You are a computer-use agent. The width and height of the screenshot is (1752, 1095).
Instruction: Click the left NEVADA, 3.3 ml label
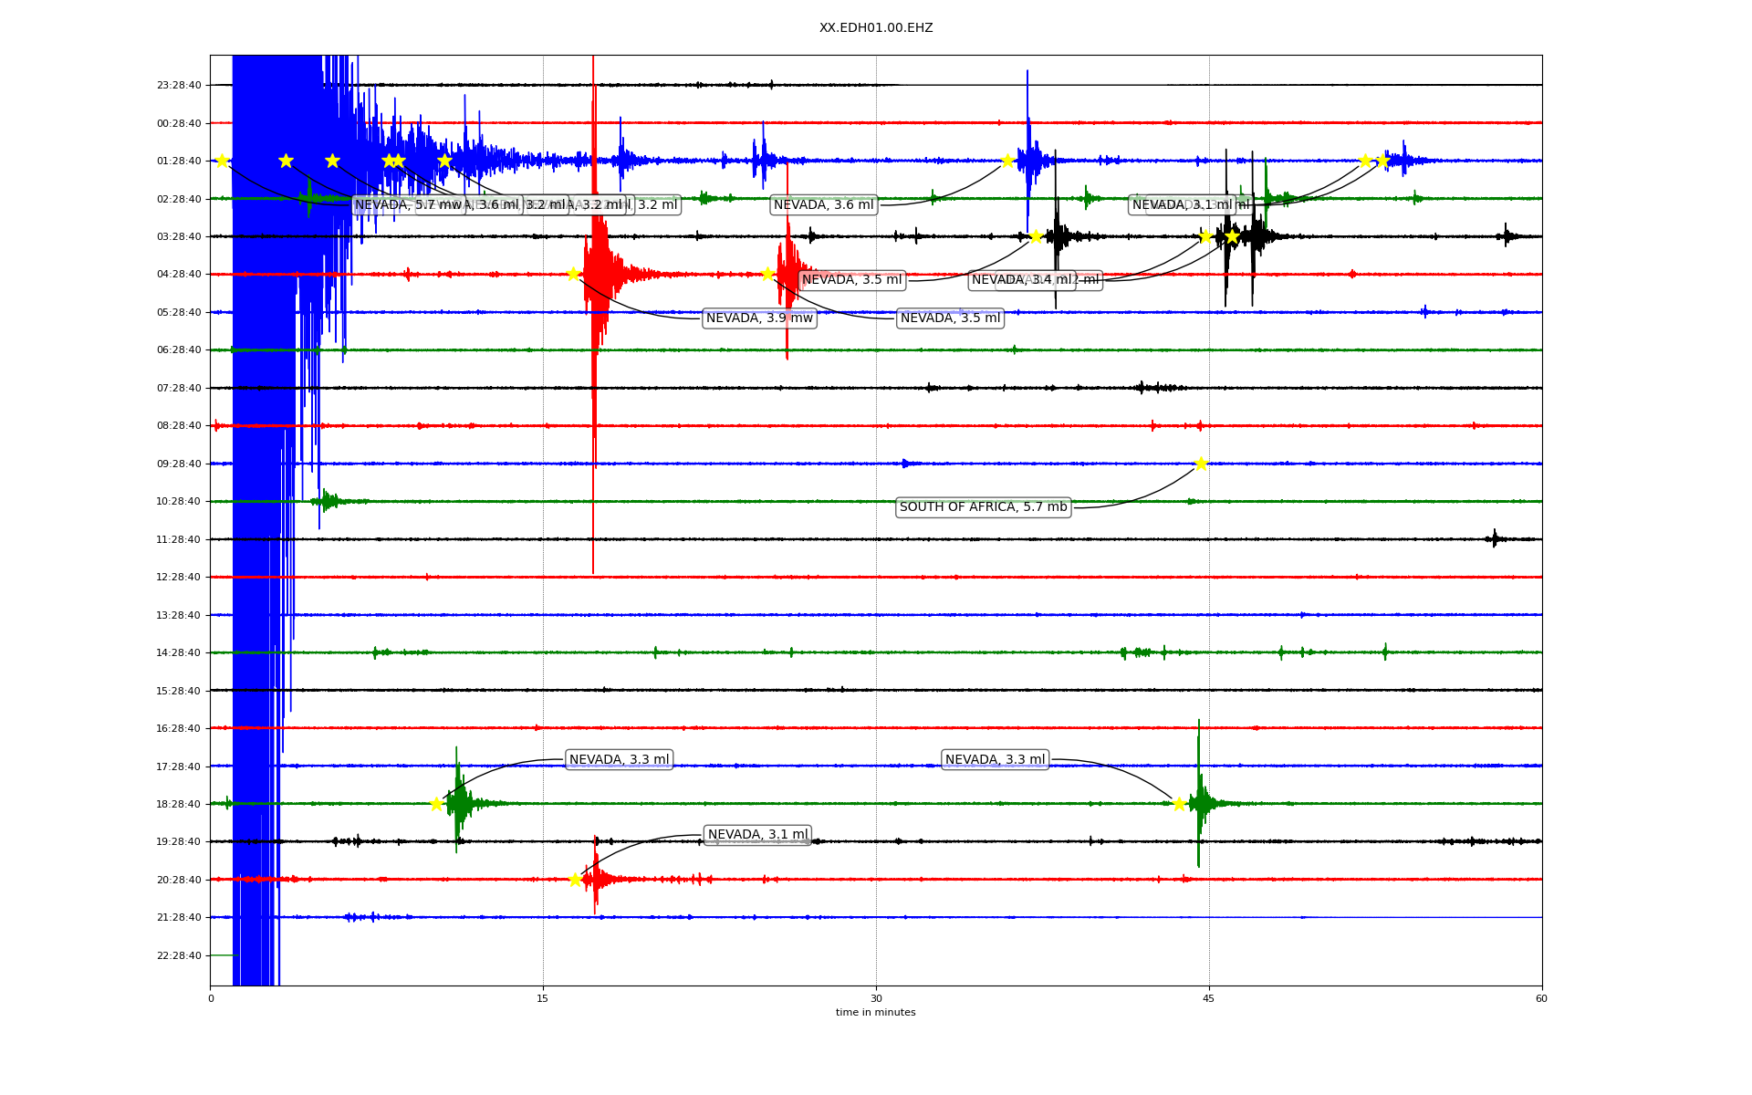pyautogui.click(x=619, y=760)
